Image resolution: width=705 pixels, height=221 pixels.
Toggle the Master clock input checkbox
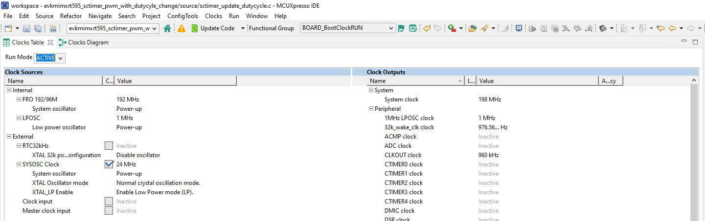tap(109, 211)
